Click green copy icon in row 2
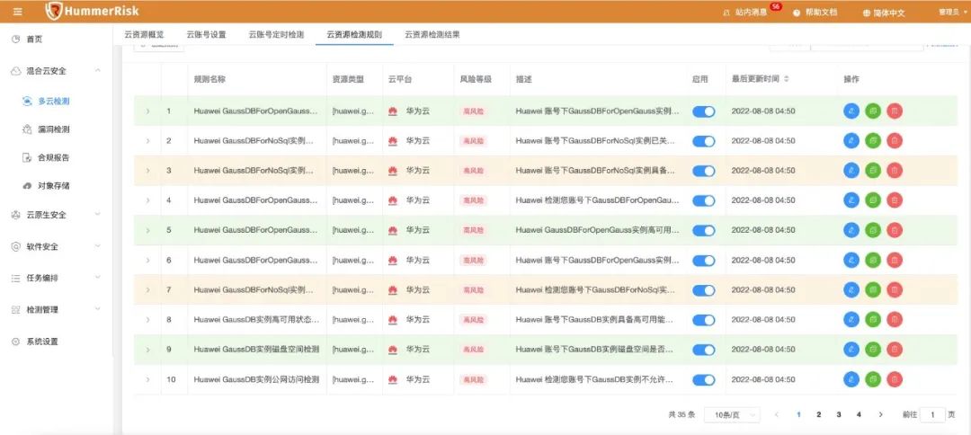971x435 pixels. [873, 140]
